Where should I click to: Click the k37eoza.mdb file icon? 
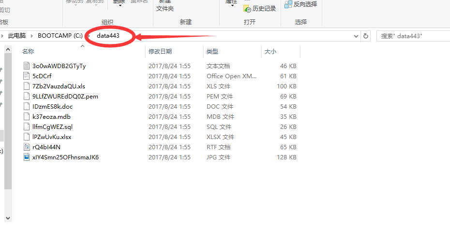(27, 116)
